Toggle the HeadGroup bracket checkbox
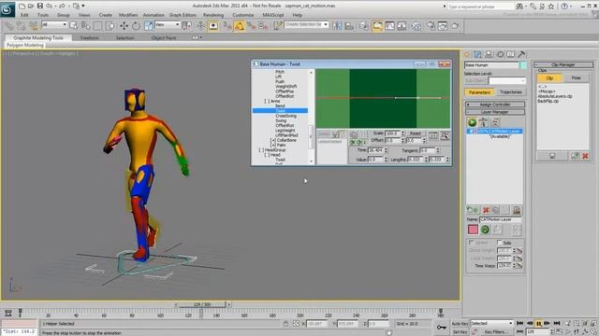Viewport: 599px width, 336px height. (261, 149)
